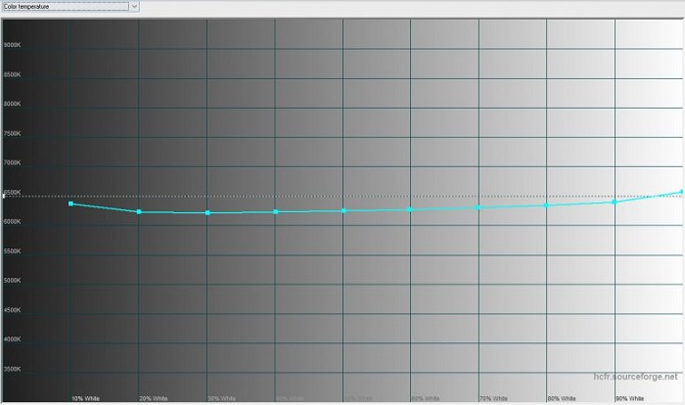Select the 60% White data point

(x=409, y=209)
